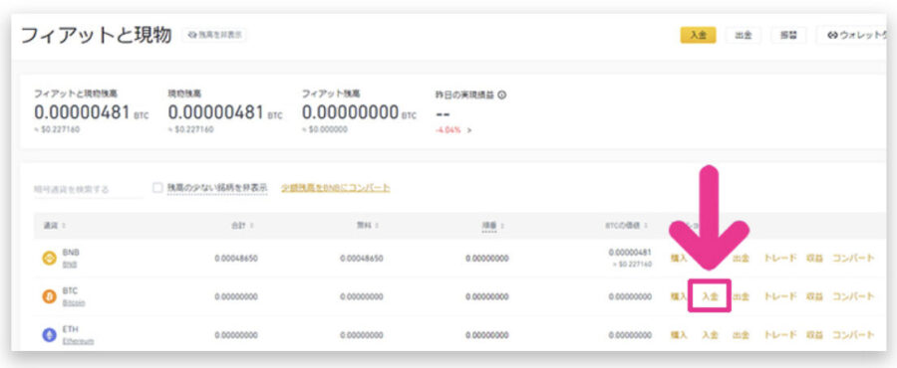Click 収益 in the ETH row
The image size is (897, 368).
click(814, 335)
